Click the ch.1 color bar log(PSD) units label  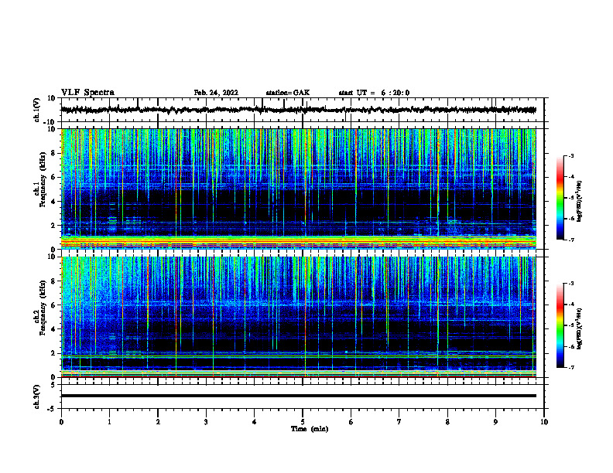[x=580, y=202]
